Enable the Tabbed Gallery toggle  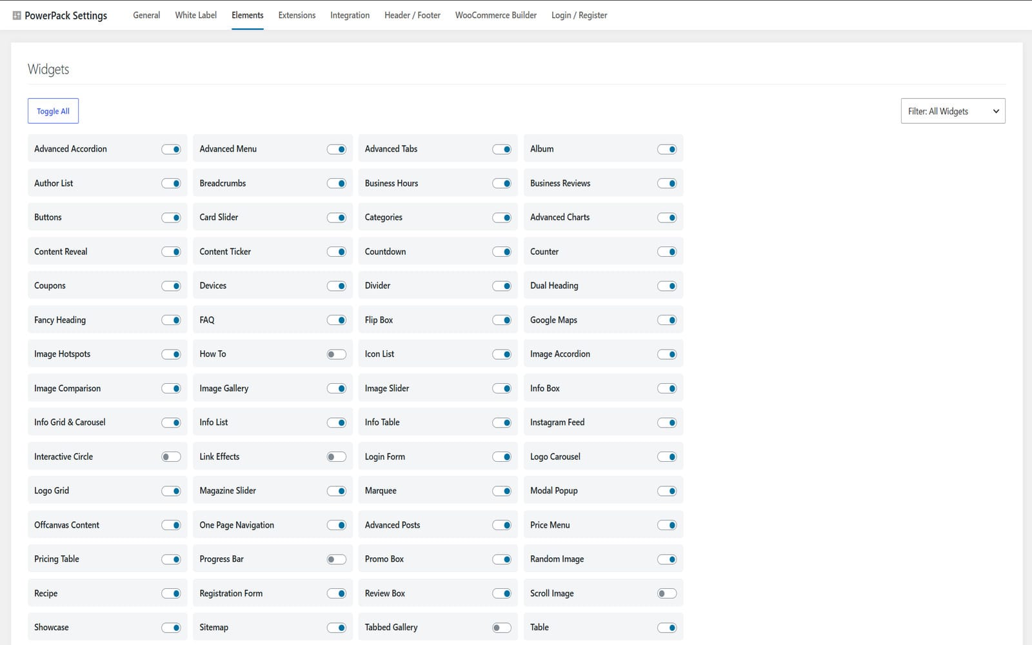502,628
